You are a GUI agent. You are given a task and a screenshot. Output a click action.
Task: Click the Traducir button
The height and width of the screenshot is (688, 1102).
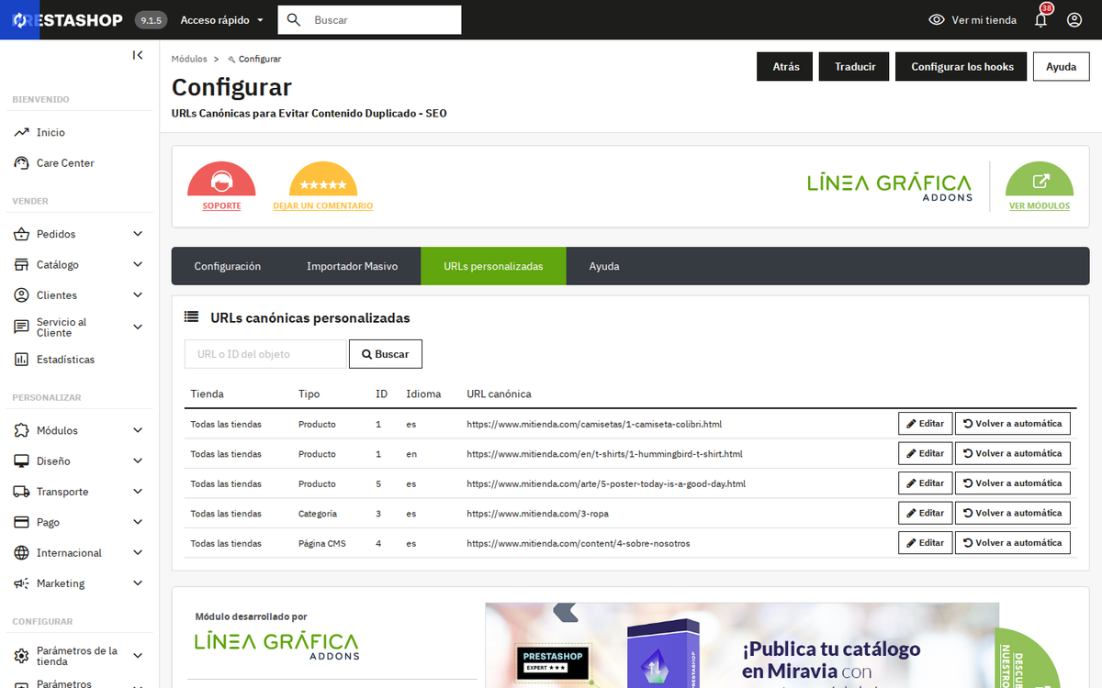pyautogui.click(x=855, y=67)
